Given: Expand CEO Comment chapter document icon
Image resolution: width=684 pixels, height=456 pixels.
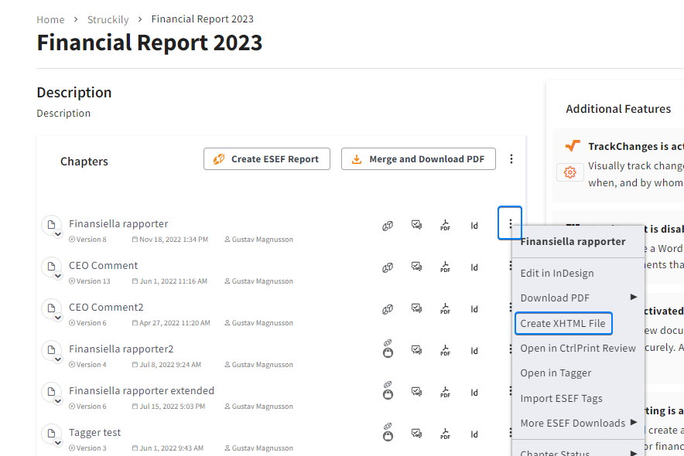Looking at the screenshot, I should tap(52, 267).
